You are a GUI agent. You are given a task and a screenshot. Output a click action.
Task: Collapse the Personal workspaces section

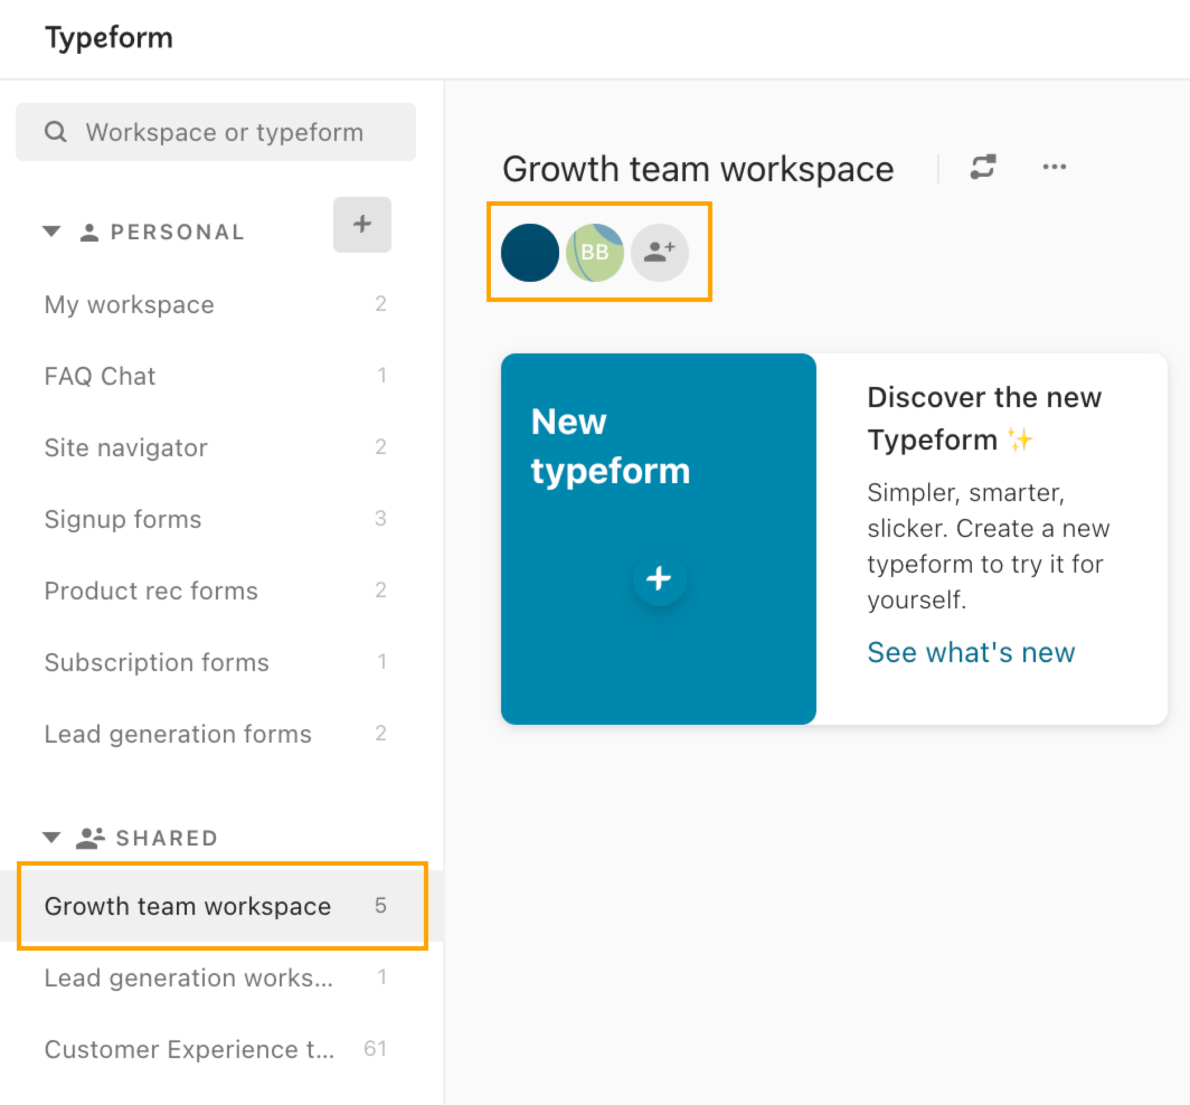(52, 232)
